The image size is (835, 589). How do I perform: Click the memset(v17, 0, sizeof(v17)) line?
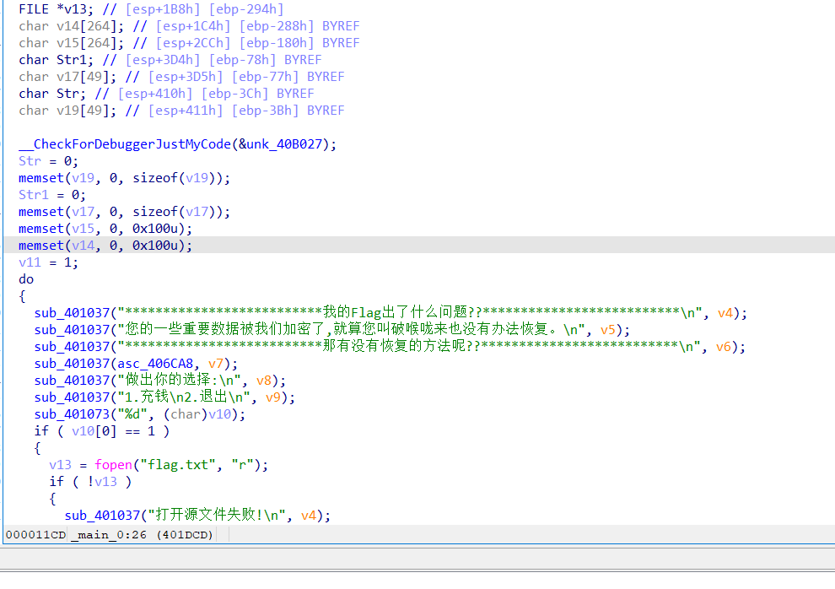(x=125, y=212)
